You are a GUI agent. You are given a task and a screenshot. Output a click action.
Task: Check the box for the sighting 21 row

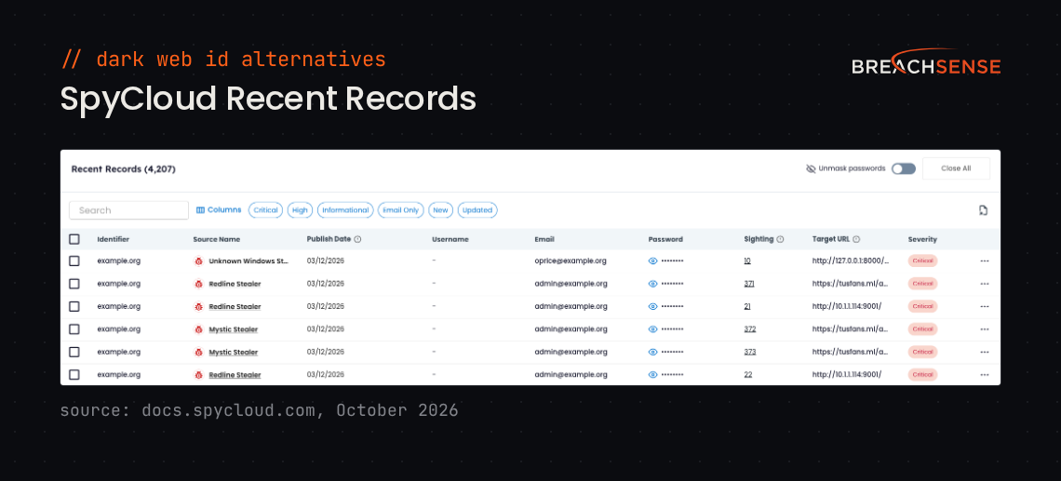click(x=74, y=306)
